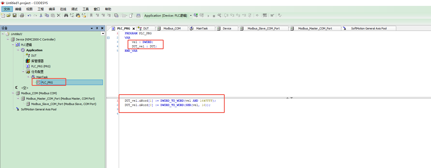Switch to the MainTask editor tab
The width and height of the screenshot is (431, 168).
[202, 28]
